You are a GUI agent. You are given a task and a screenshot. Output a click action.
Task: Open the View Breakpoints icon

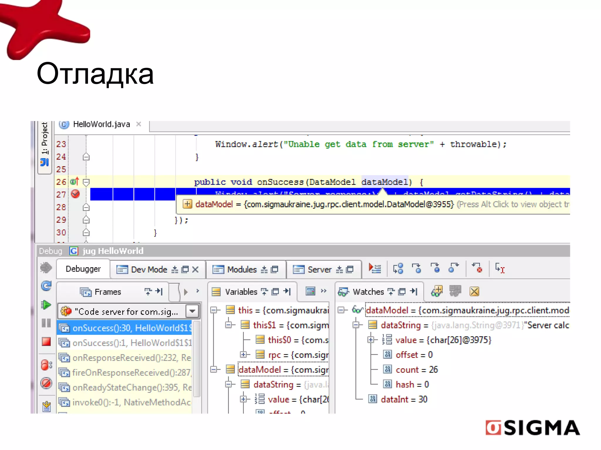46,365
